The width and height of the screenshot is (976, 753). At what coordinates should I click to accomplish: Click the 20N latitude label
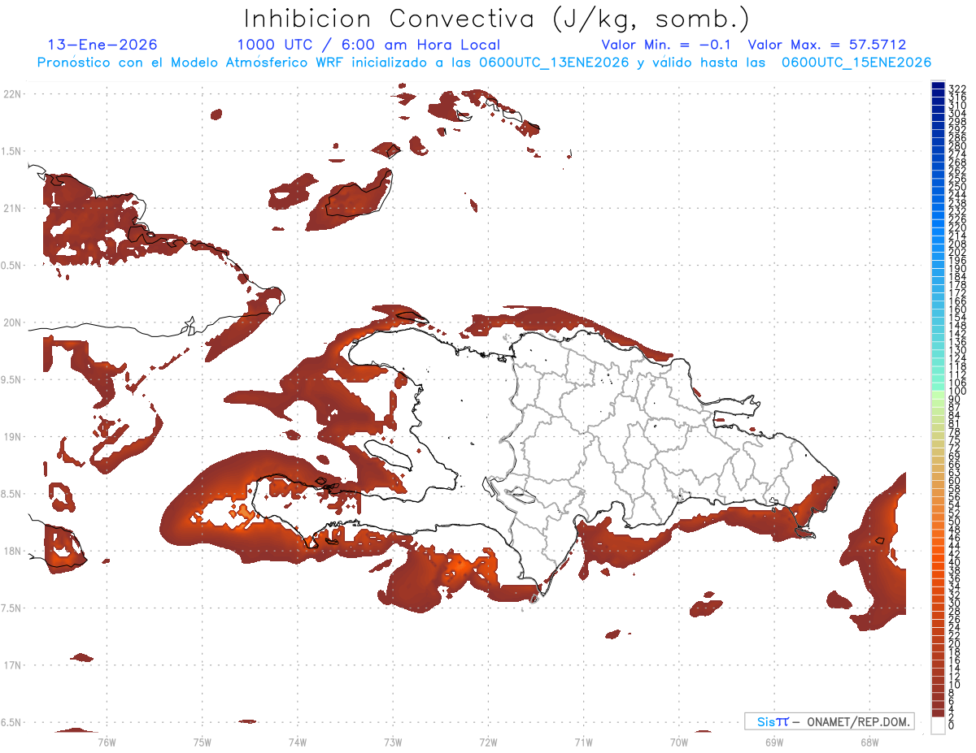point(12,322)
